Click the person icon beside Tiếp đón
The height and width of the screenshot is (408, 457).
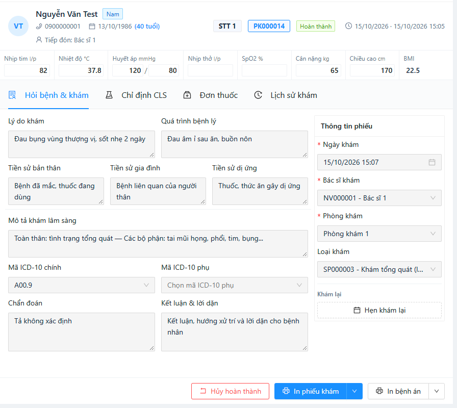(39, 40)
